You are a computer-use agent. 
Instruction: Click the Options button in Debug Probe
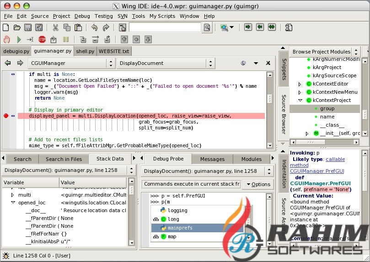point(258,184)
